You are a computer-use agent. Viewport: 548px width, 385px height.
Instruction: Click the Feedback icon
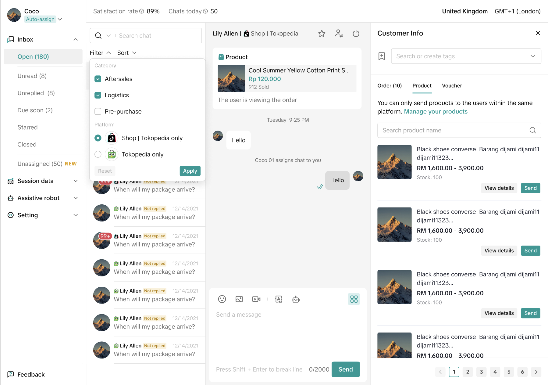[11, 375]
